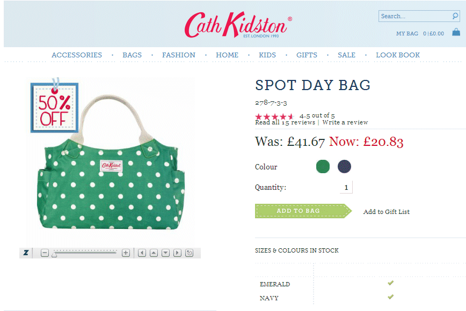Select the emerald green colour swatch
This screenshot has height=311, width=466.
pyautogui.click(x=323, y=167)
